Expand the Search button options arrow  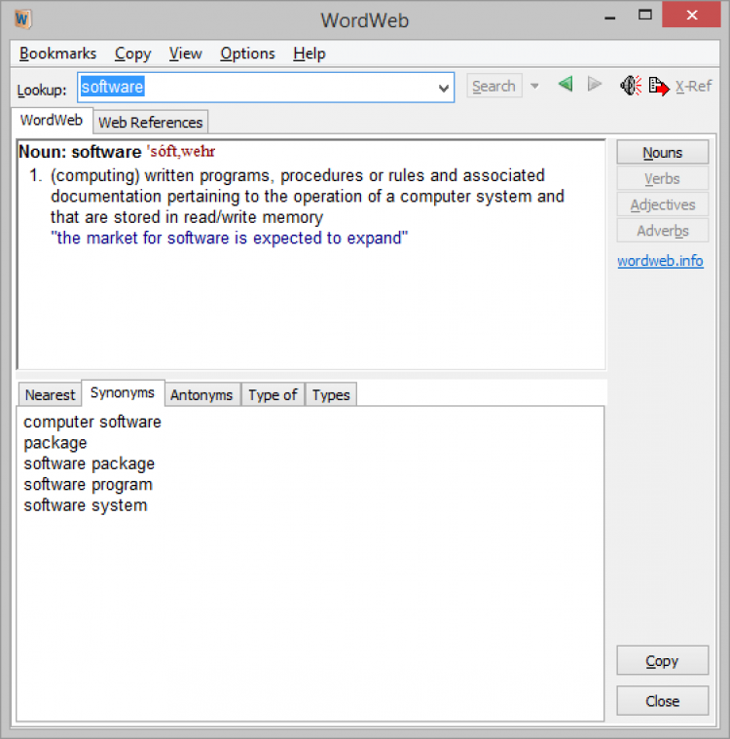[534, 86]
